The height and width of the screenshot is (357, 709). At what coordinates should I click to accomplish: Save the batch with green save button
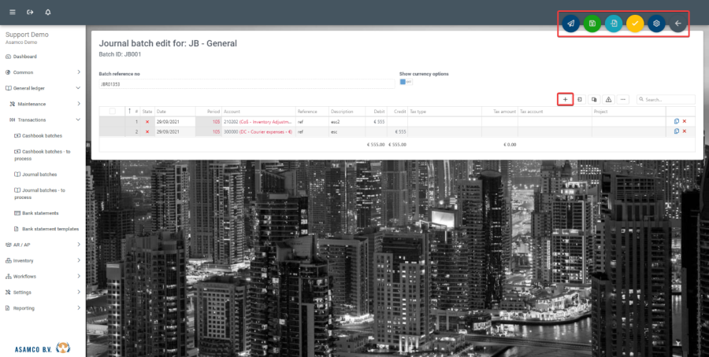[x=592, y=24]
